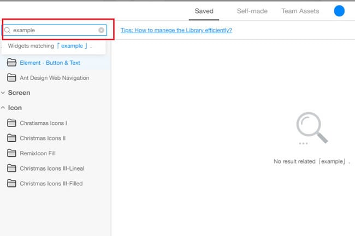This screenshot has height=236, width=355.
Task: Click the 'No result related example' message
Action: pyautogui.click(x=312, y=161)
